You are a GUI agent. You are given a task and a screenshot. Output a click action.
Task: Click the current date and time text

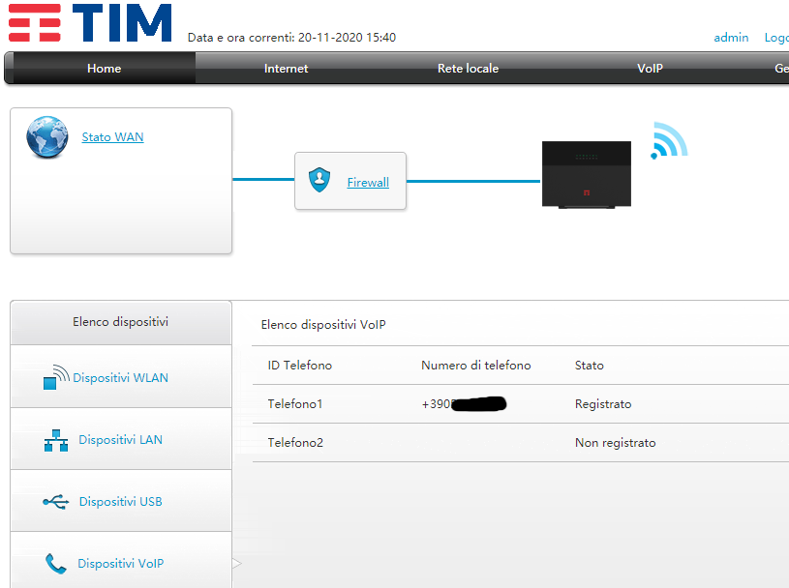coord(291,38)
